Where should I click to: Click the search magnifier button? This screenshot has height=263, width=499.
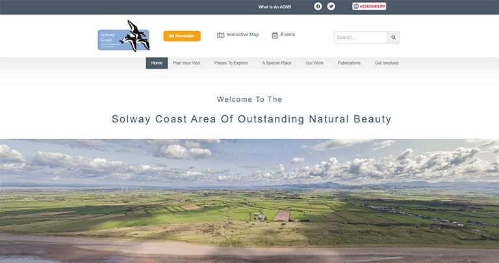(393, 38)
